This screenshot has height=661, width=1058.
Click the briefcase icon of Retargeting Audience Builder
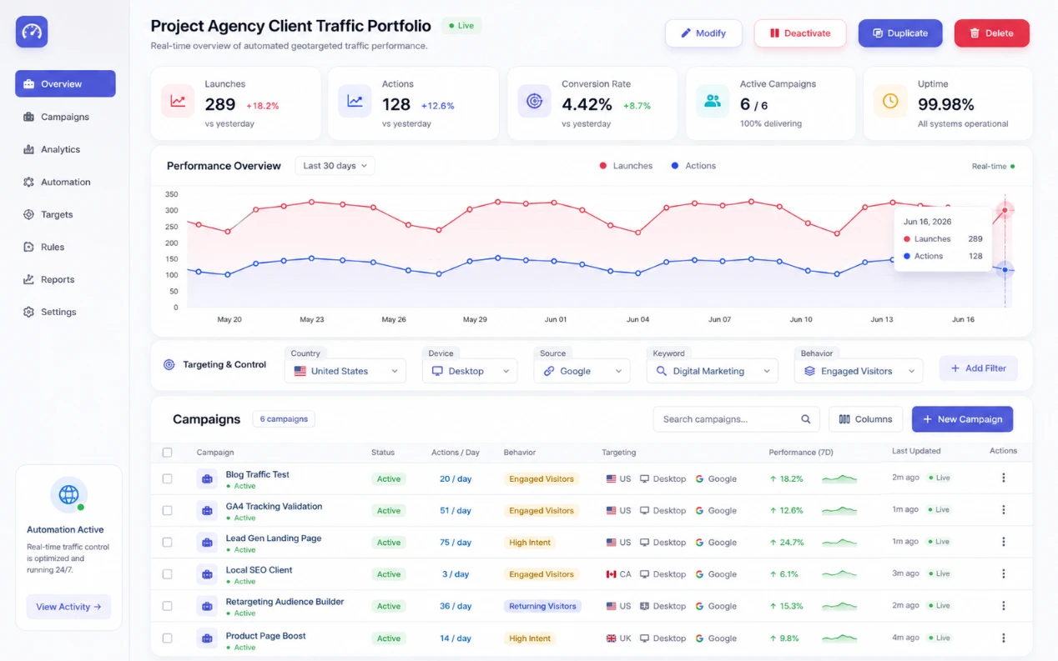coord(206,607)
